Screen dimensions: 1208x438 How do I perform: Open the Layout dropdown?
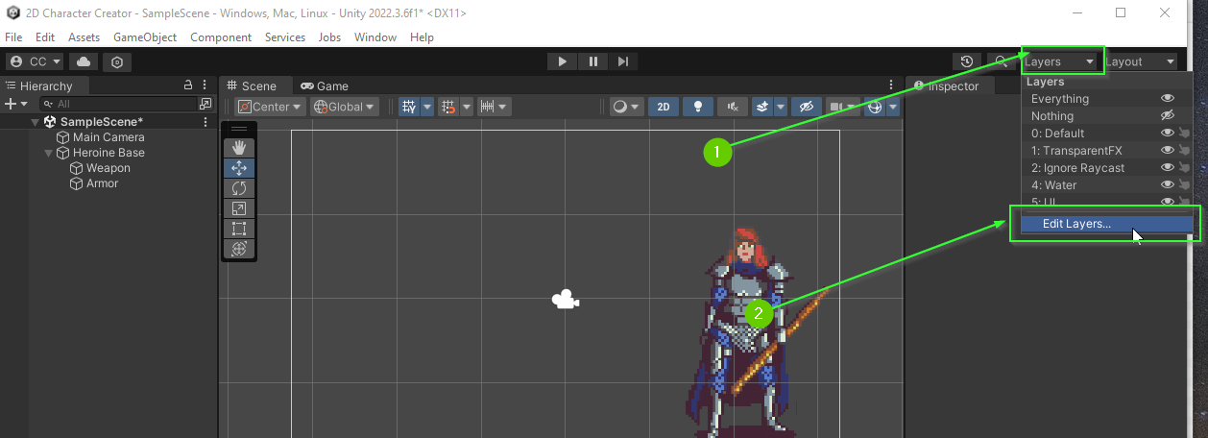pos(1141,61)
